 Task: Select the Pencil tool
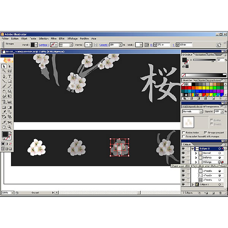[x=9, y=86]
